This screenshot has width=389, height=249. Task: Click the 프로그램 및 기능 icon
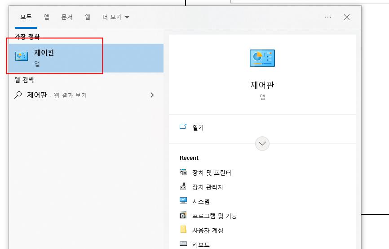183,215
